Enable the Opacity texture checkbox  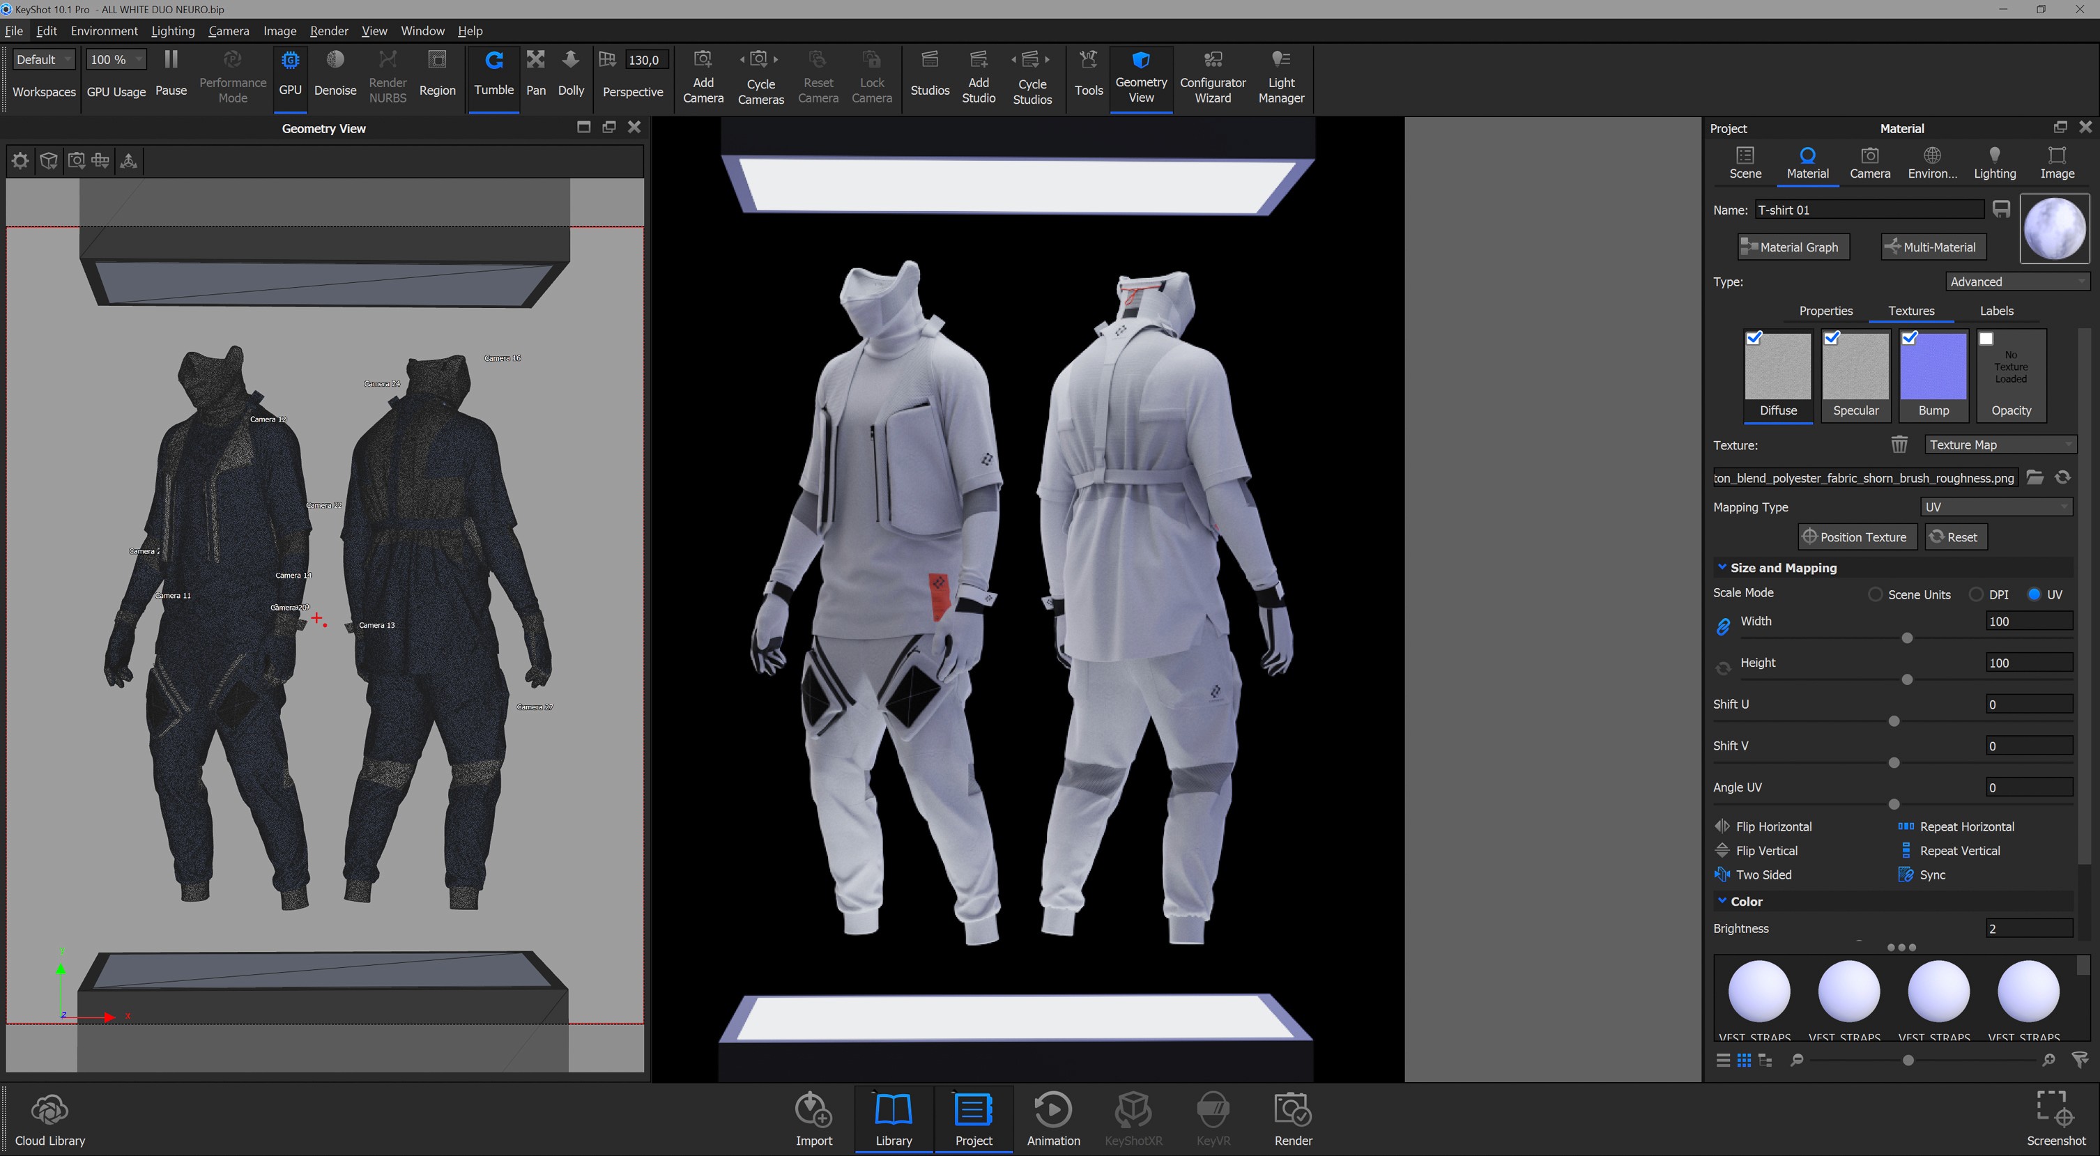click(x=1986, y=339)
